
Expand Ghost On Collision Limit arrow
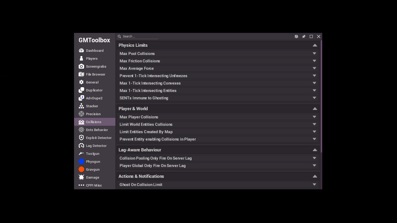click(x=314, y=184)
